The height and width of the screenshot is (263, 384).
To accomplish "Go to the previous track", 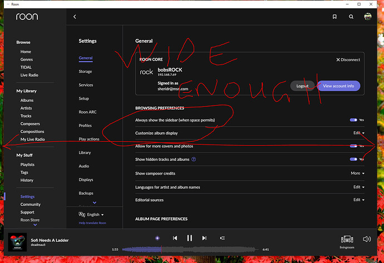I will tap(175, 238).
